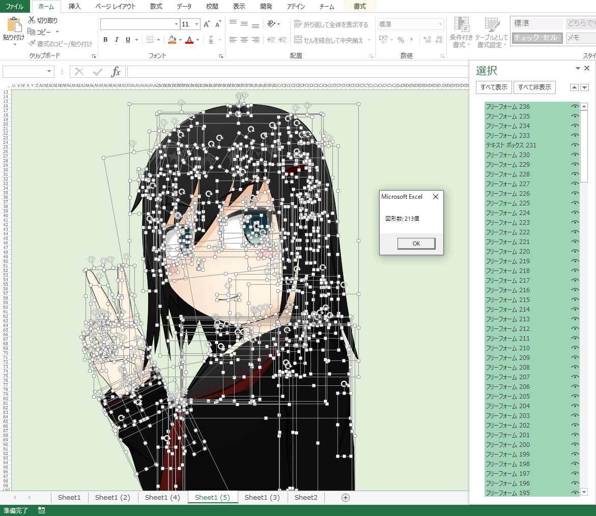Click the Cut (切り取り) scissors icon

tap(32, 20)
